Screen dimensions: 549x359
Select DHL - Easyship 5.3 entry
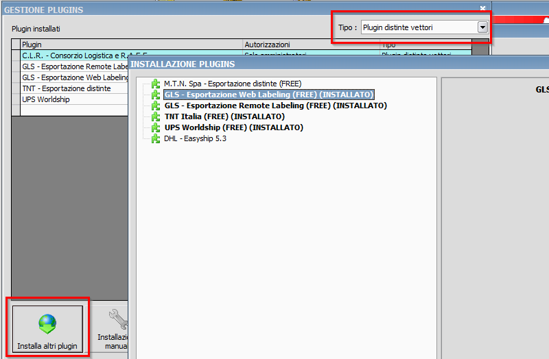(x=195, y=138)
